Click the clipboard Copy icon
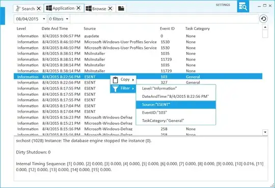 click(115, 80)
